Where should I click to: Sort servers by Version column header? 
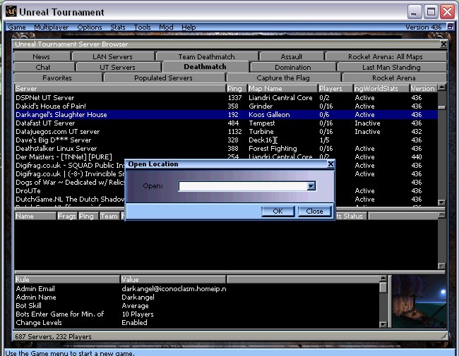tap(423, 88)
